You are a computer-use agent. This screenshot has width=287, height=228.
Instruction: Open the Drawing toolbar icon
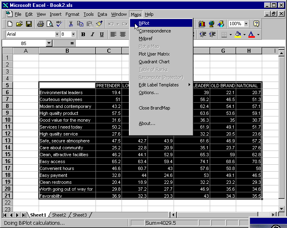[x=221, y=24]
